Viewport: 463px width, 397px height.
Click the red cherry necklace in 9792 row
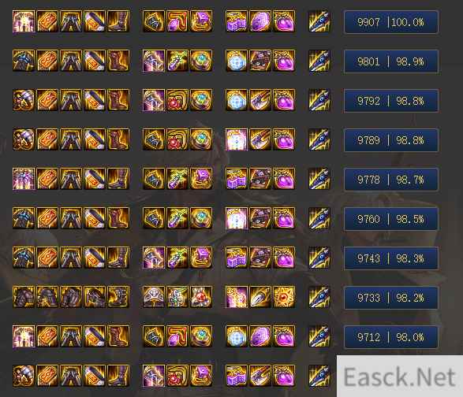177,100
